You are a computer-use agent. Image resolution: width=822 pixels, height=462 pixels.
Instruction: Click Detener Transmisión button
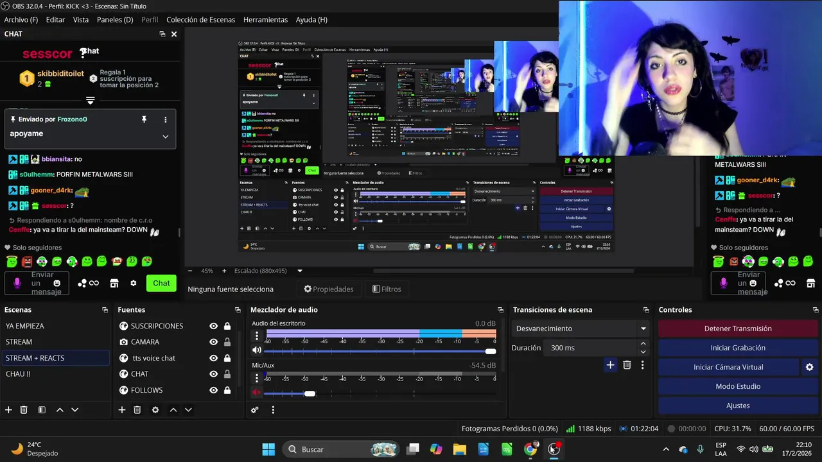point(737,329)
